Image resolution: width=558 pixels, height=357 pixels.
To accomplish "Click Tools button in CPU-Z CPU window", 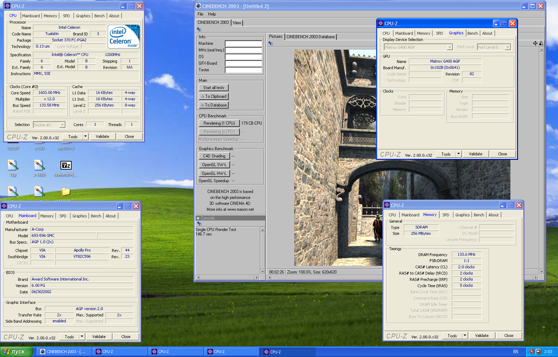I will pos(73,137).
